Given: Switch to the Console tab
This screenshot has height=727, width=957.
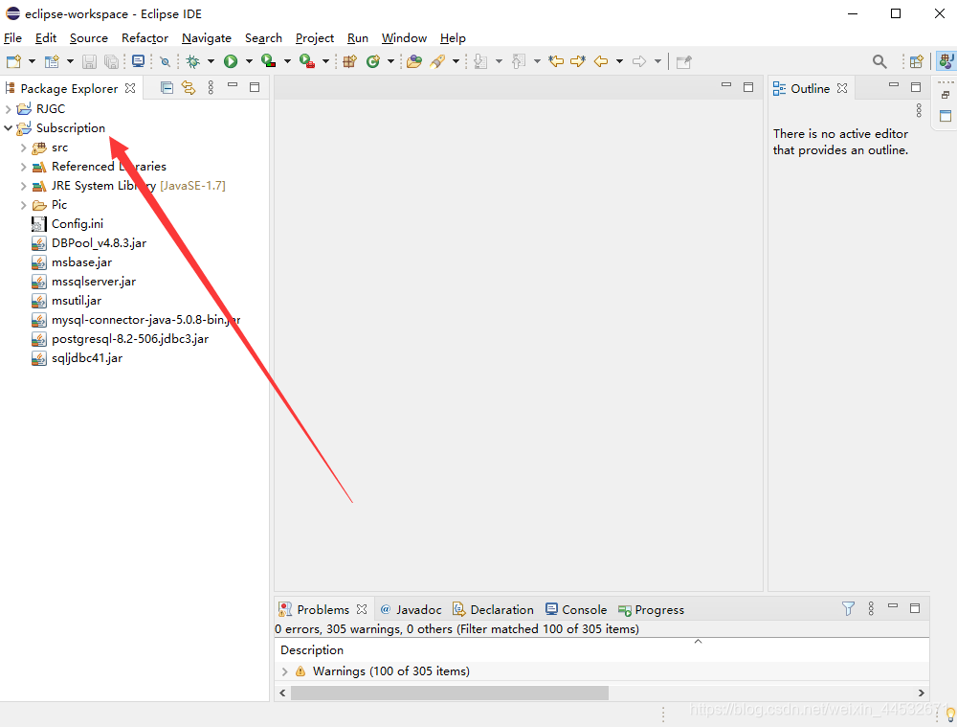Looking at the screenshot, I should pyautogui.click(x=576, y=609).
